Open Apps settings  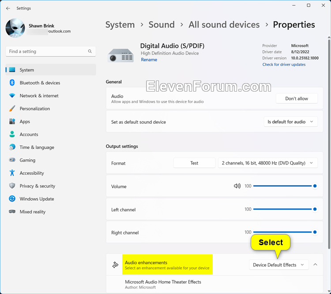click(51, 121)
